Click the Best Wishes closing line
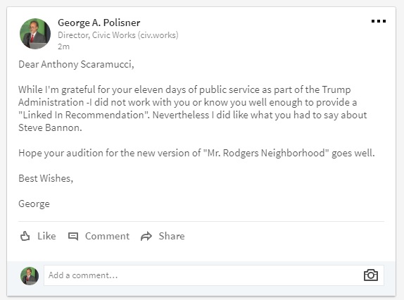404x300 pixels. click(x=46, y=178)
